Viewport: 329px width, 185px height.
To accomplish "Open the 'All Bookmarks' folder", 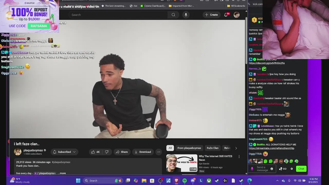I will (x=236, y=6).
